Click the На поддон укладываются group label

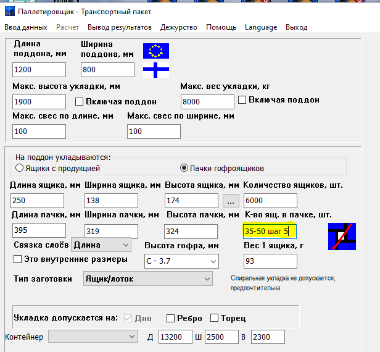63,157
